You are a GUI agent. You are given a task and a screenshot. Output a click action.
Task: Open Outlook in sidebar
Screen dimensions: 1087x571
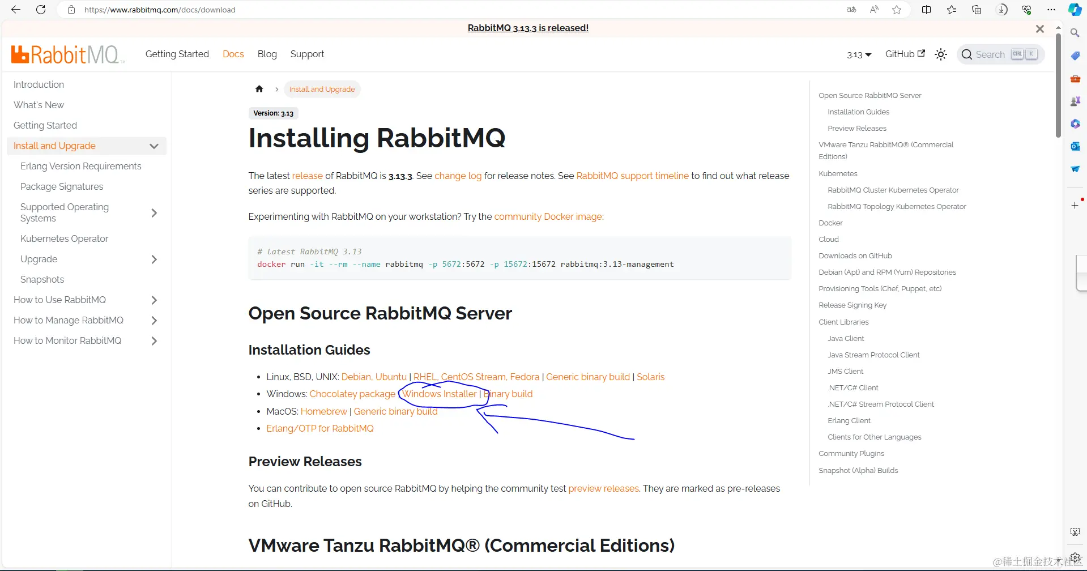pos(1075,146)
